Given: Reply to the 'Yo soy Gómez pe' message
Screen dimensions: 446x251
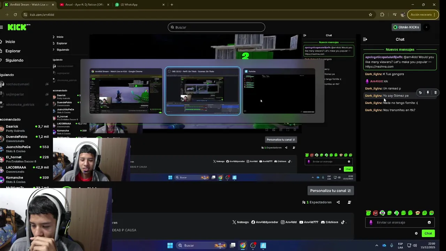Looking at the screenshot, I should pos(420,93).
